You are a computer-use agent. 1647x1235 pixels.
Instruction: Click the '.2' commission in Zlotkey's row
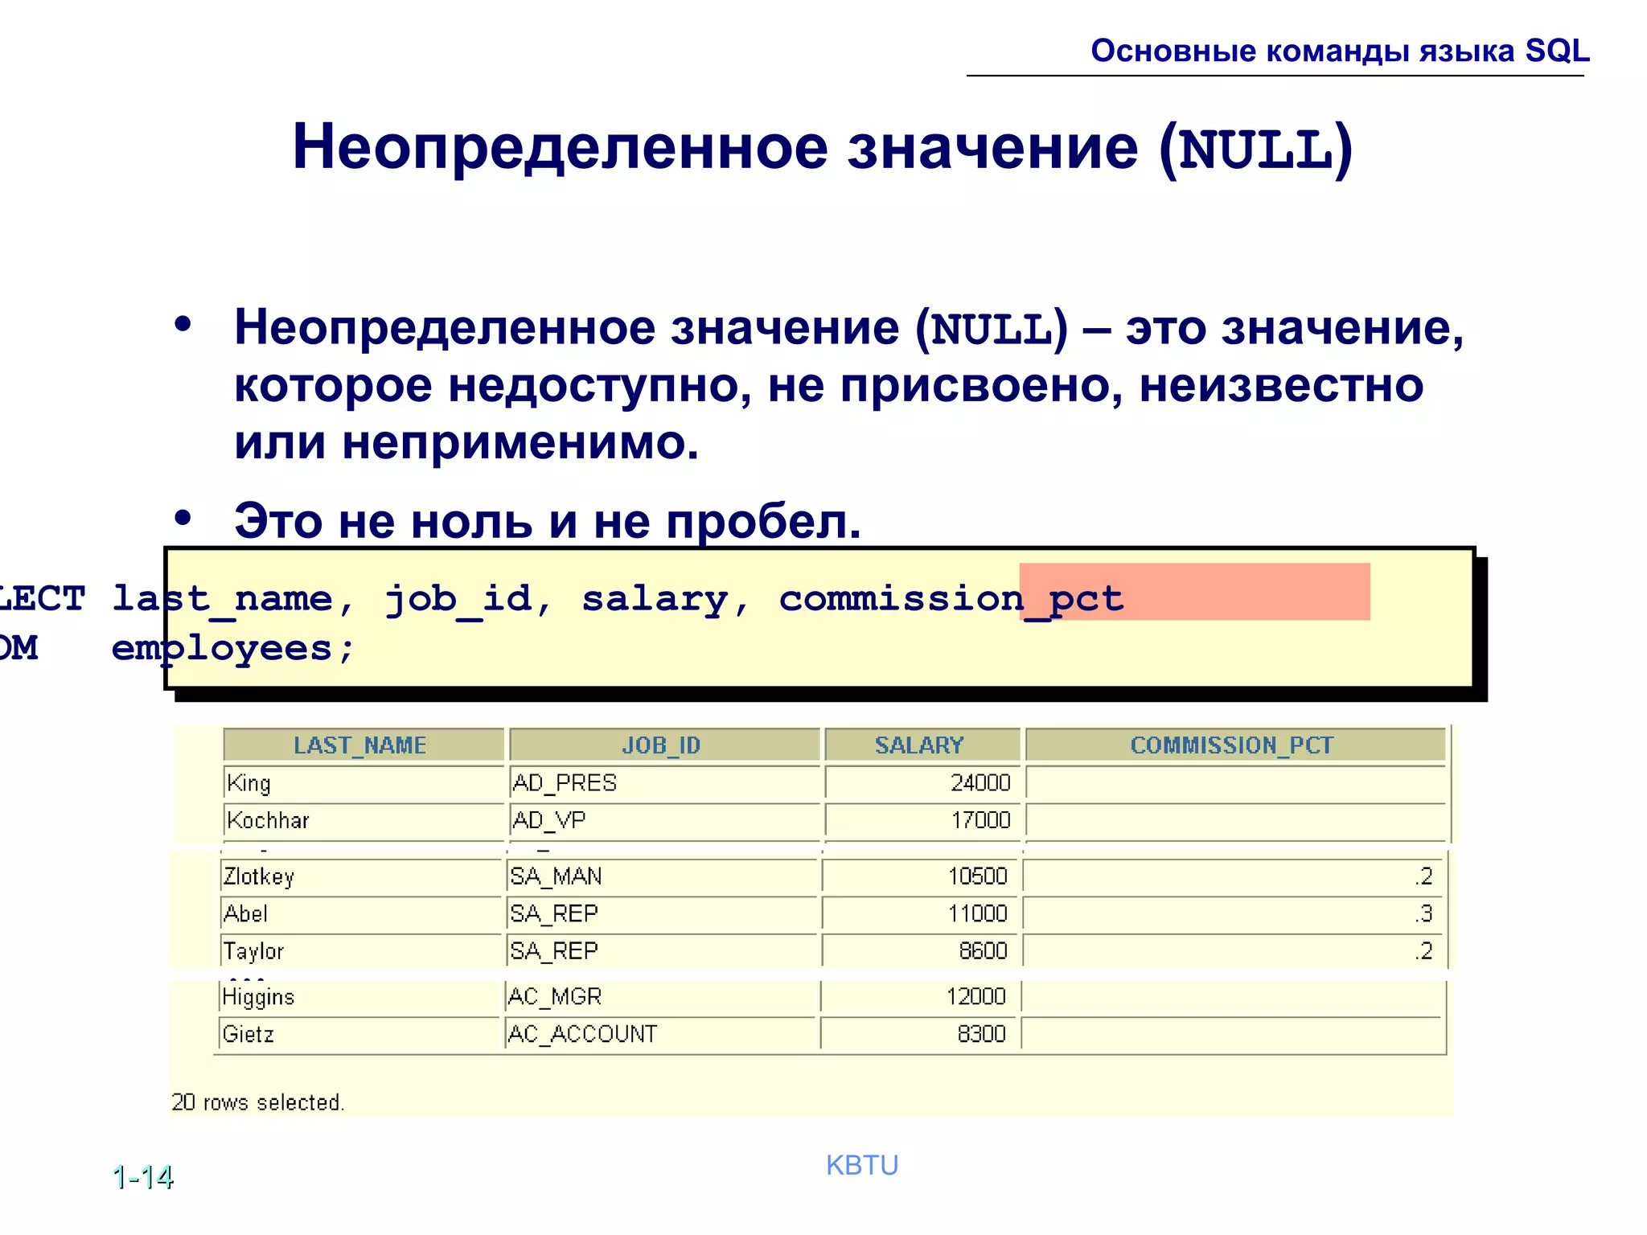(1423, 876)
